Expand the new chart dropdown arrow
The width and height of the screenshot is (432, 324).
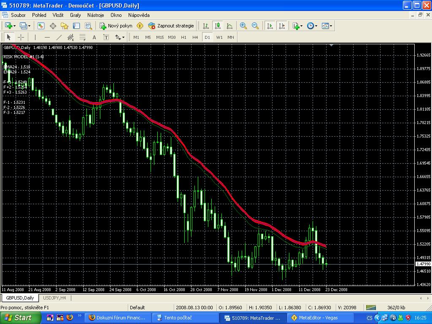[14, 26]
